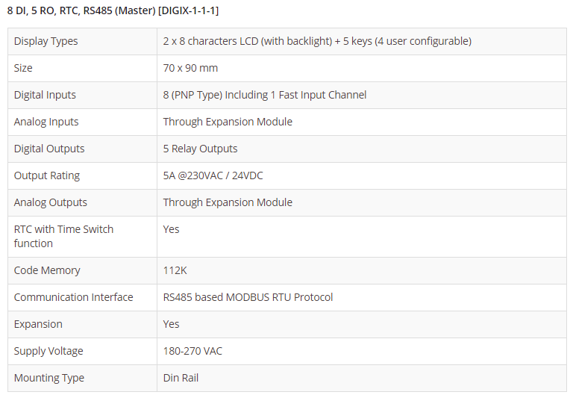Screen dimensions: 573x395
Task: Click the Analog Outputs label
Action: tap(50, 202)
